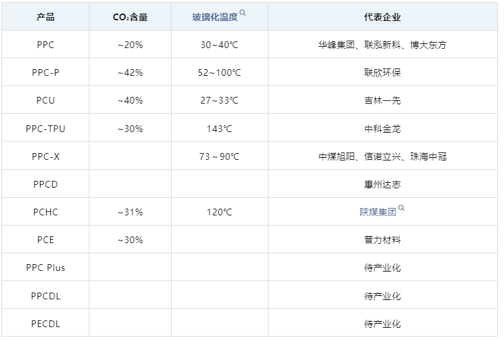This screenshot has height=340, width=504.
Task: Click the 联欣环保 company cell
Action: (x=383, y=72)
